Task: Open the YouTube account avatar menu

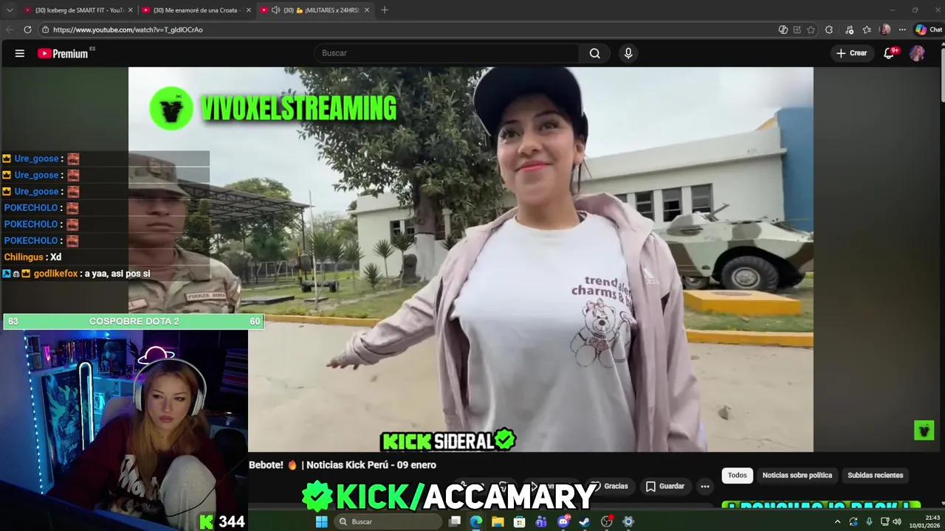Action: [x=917, y=53]
